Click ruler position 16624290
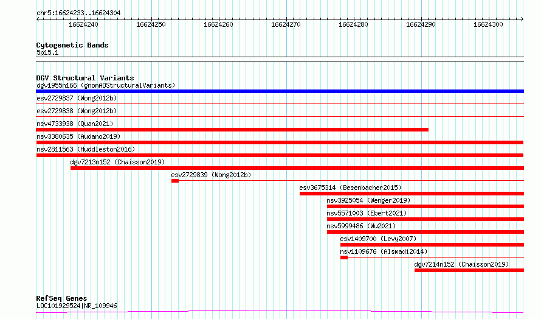Screen dimensions: 541x319 click(421, 24)
